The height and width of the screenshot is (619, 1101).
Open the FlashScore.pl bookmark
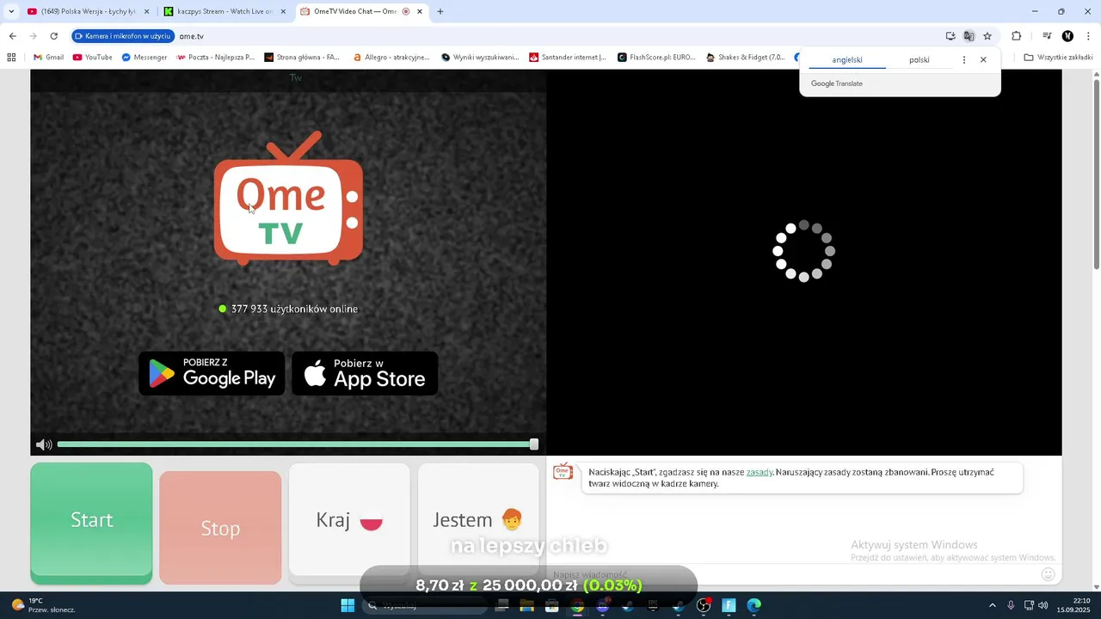pyautogui.click(x=657, y=58)
